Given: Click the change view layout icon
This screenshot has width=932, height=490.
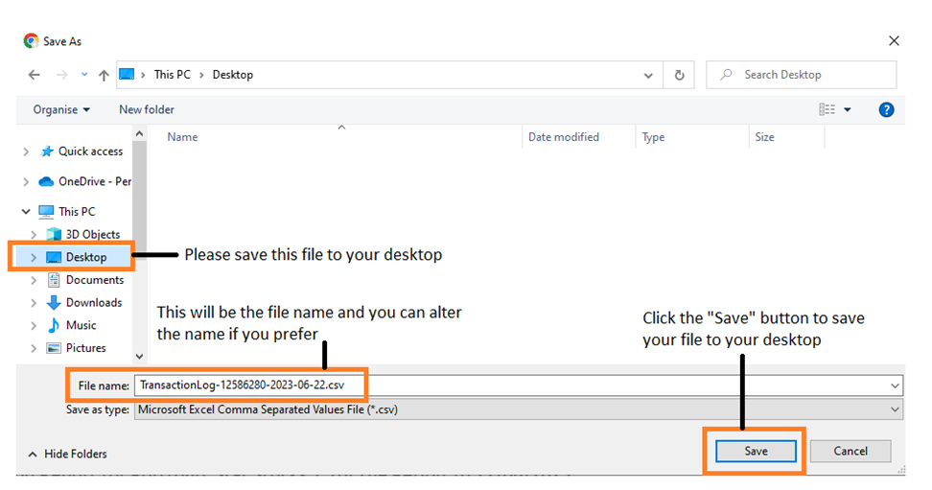Looking at the screenshot, I should point(827,110).
